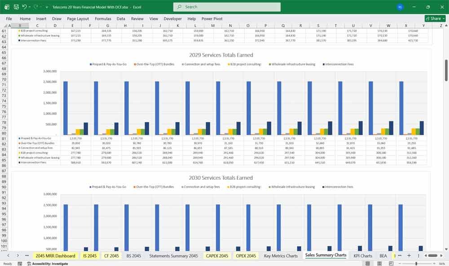Open the BEA sheet tab
Image resolution: width=449 pixels, height=266 pixels.
(x=383, y=256)
